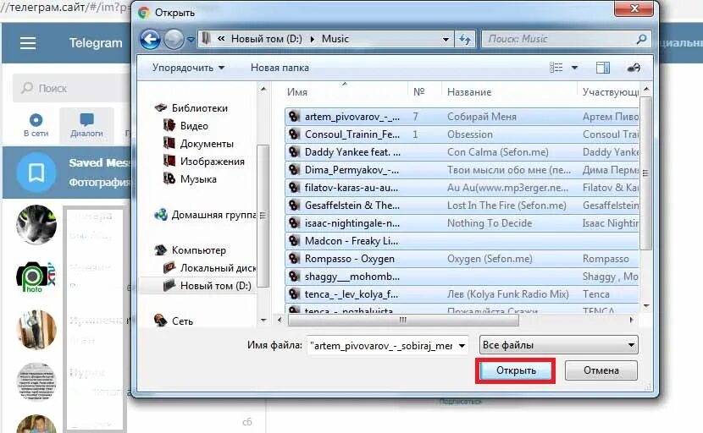Select the Изображения library

click(x=203, y=162)
